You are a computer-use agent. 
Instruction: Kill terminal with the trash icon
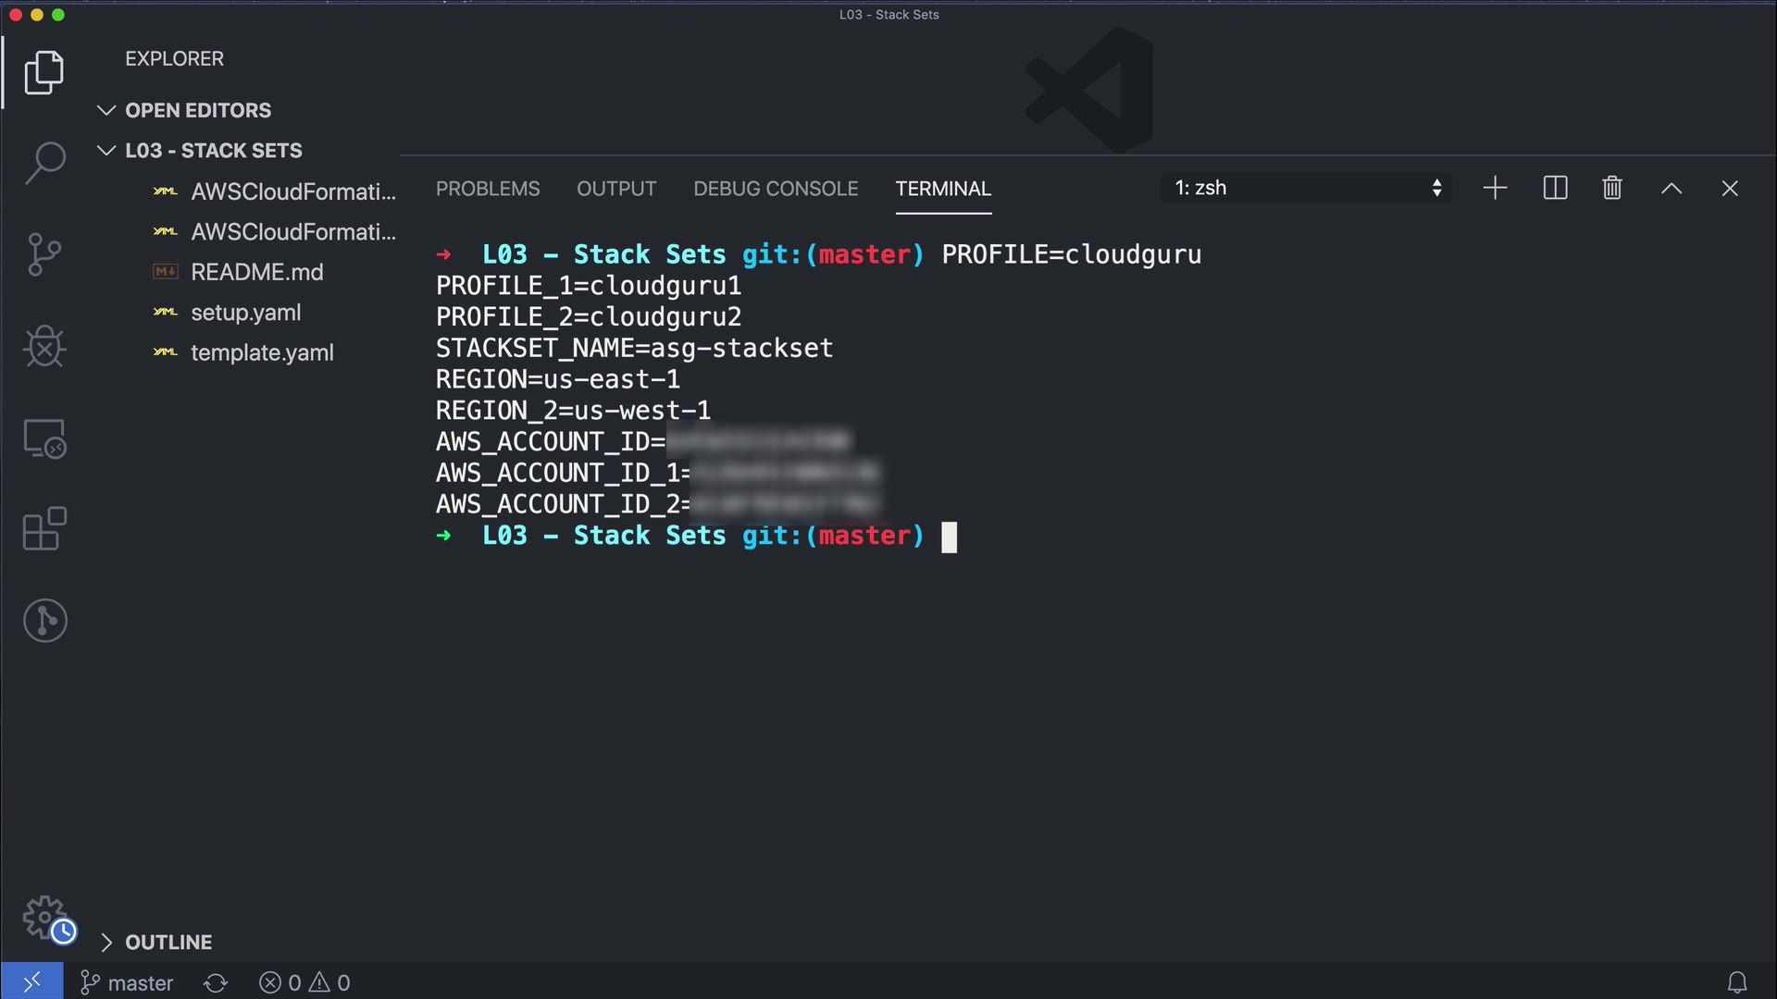[x=1612, y=189]
